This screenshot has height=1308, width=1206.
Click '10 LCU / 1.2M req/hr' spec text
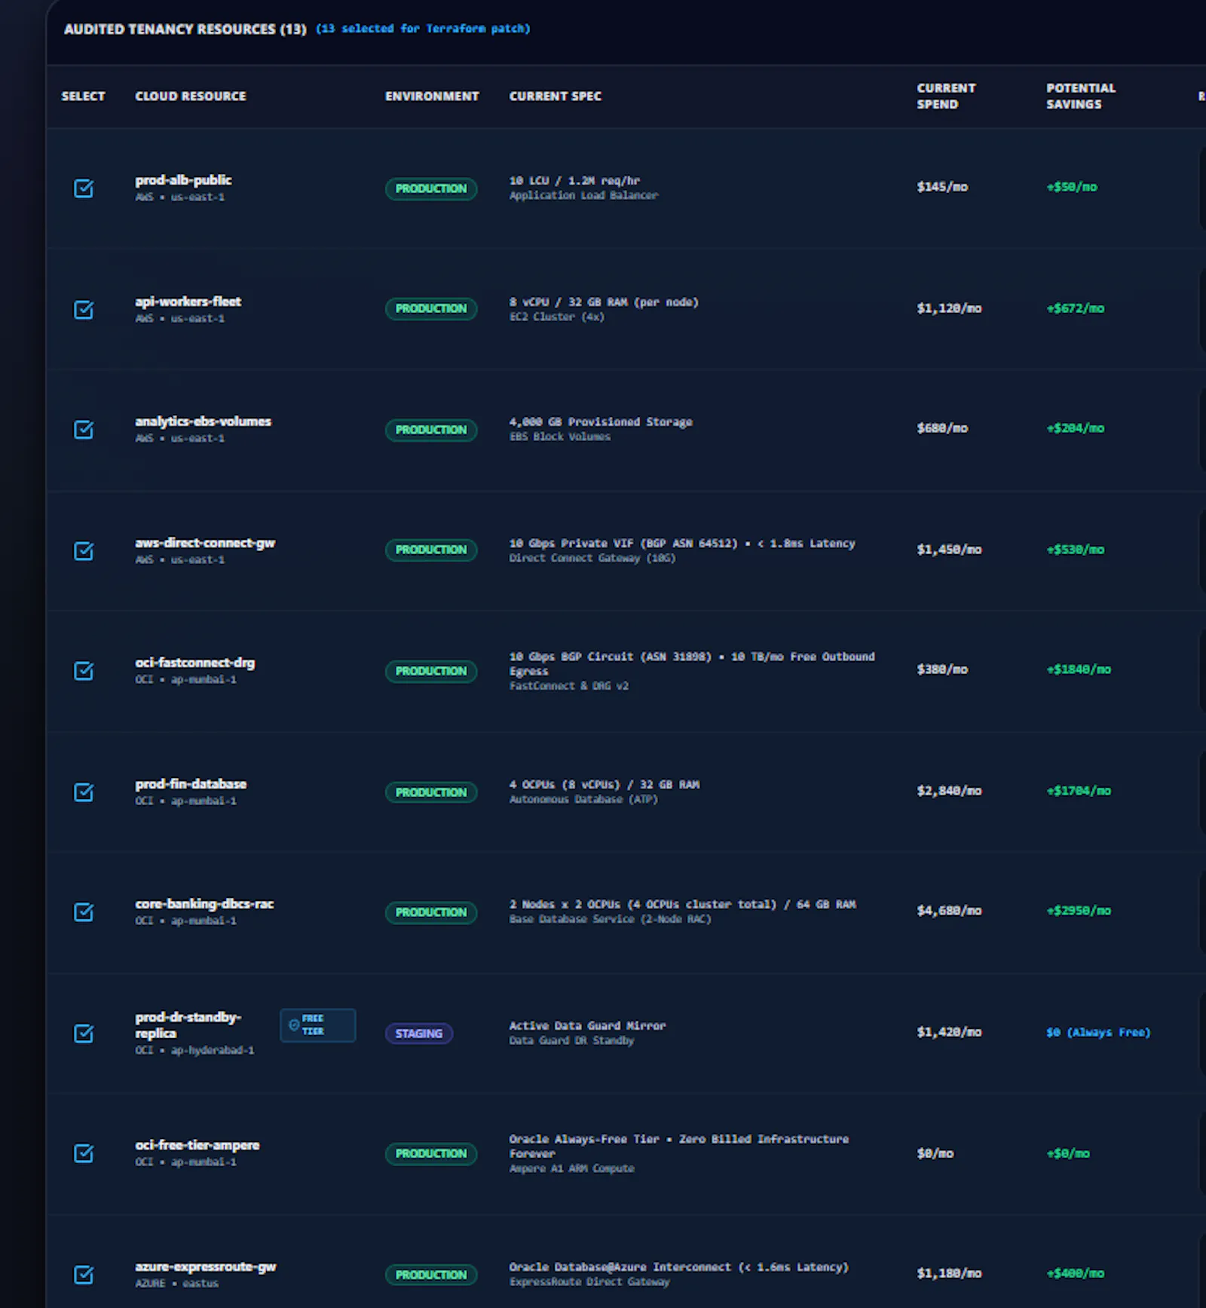(574, 180)
